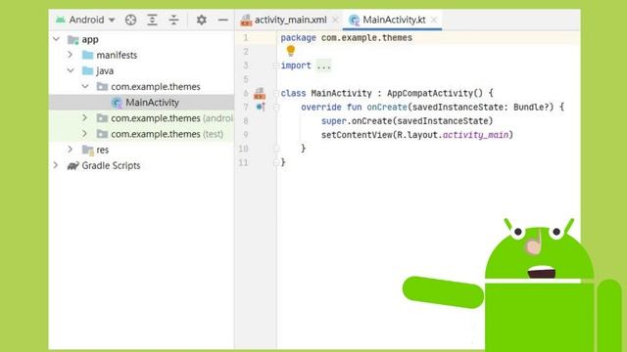This screenshot has width=627, height=352.
Task: Collapse the java folder
Action: pyautogui.click(x=71, y=70)
